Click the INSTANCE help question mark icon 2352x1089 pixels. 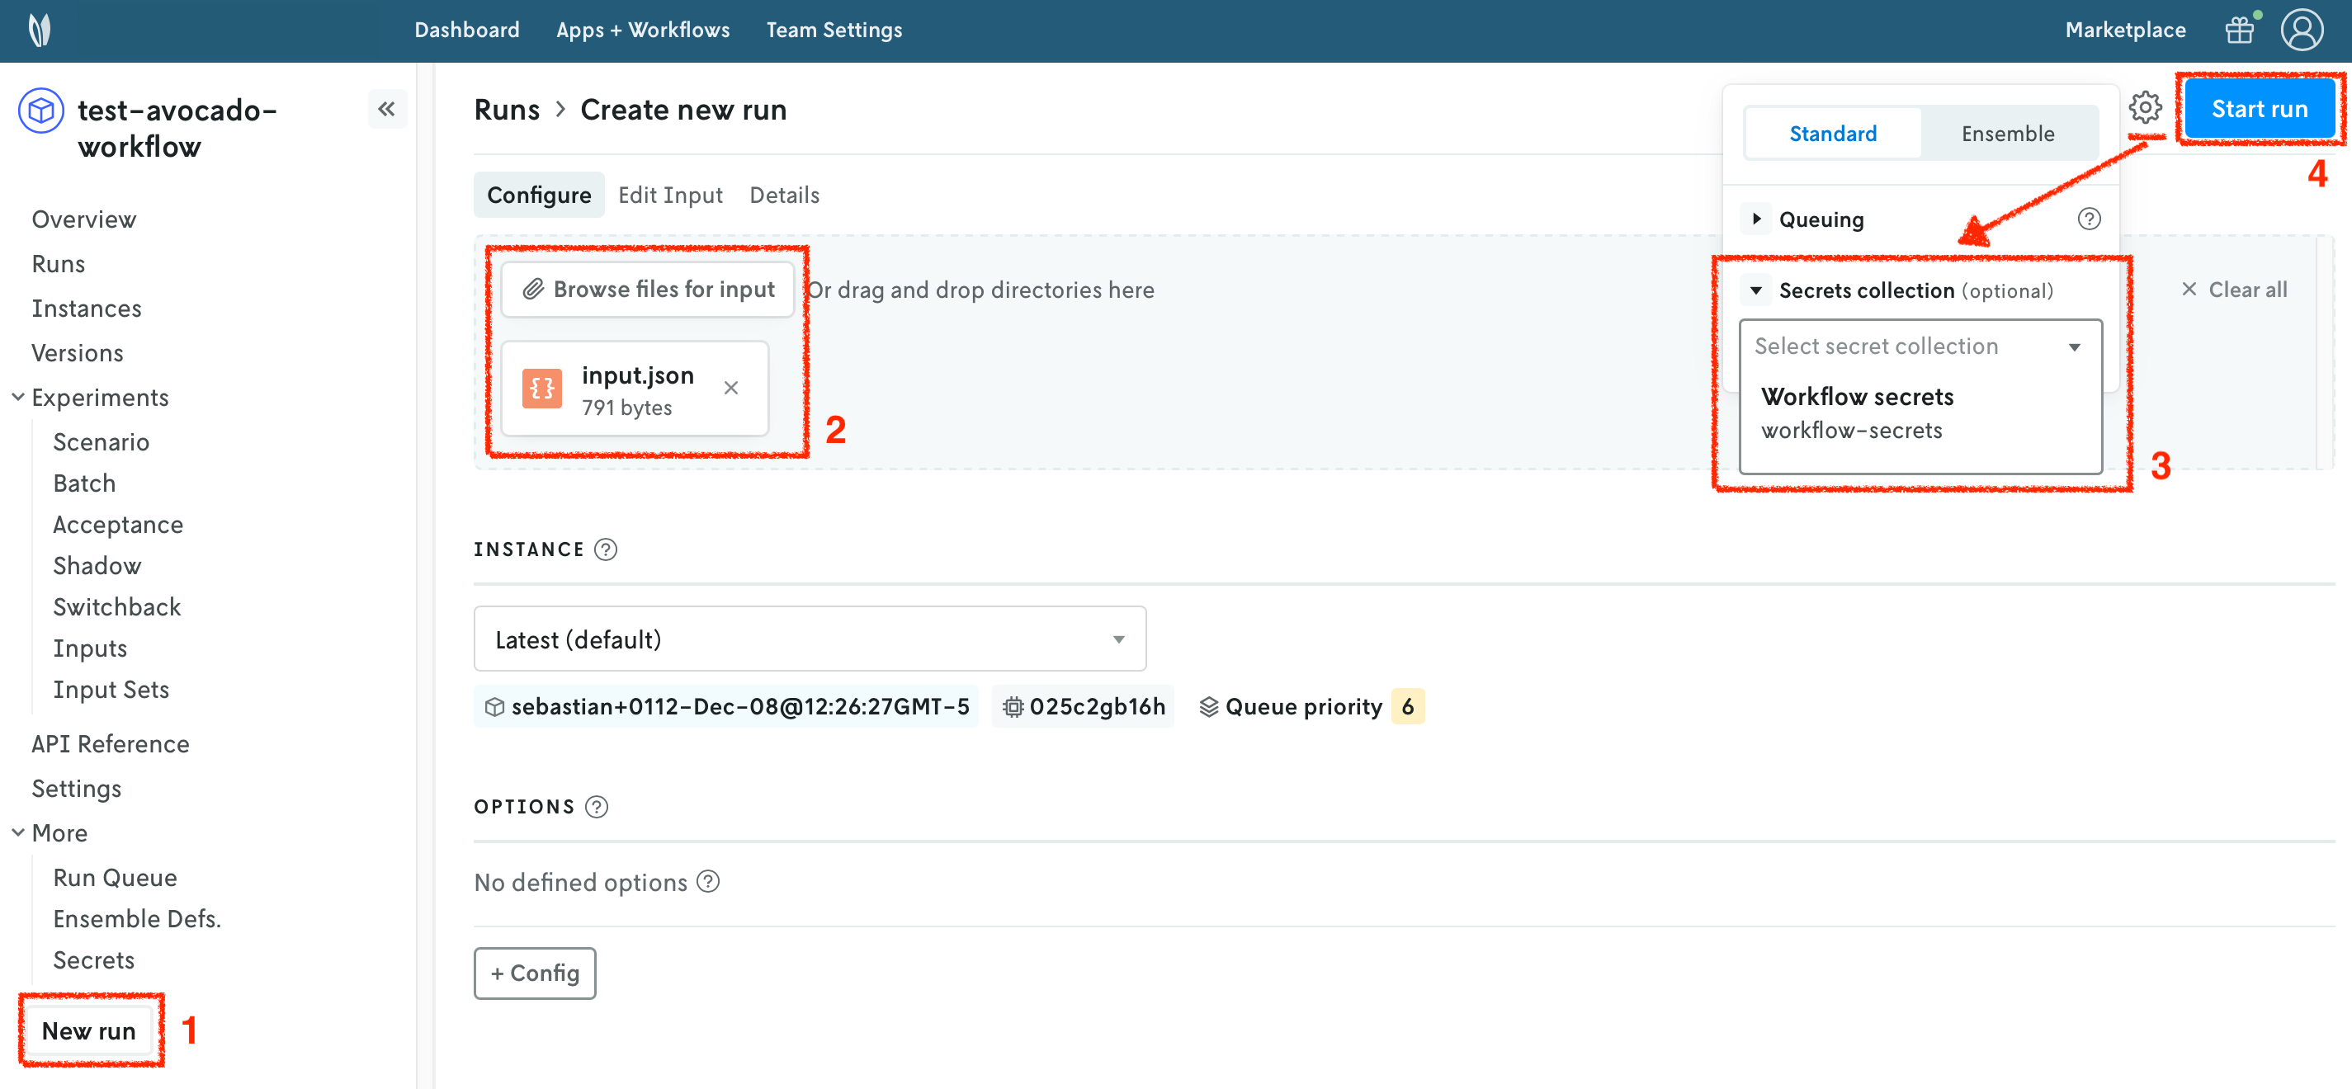tap(606, 549)
